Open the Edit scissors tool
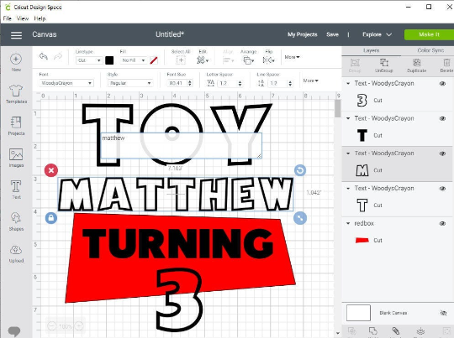 pyautogui.click(x=203, y=60)
